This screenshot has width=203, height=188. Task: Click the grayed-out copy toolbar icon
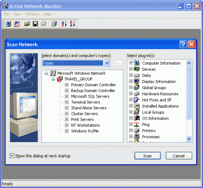point(44,24)
